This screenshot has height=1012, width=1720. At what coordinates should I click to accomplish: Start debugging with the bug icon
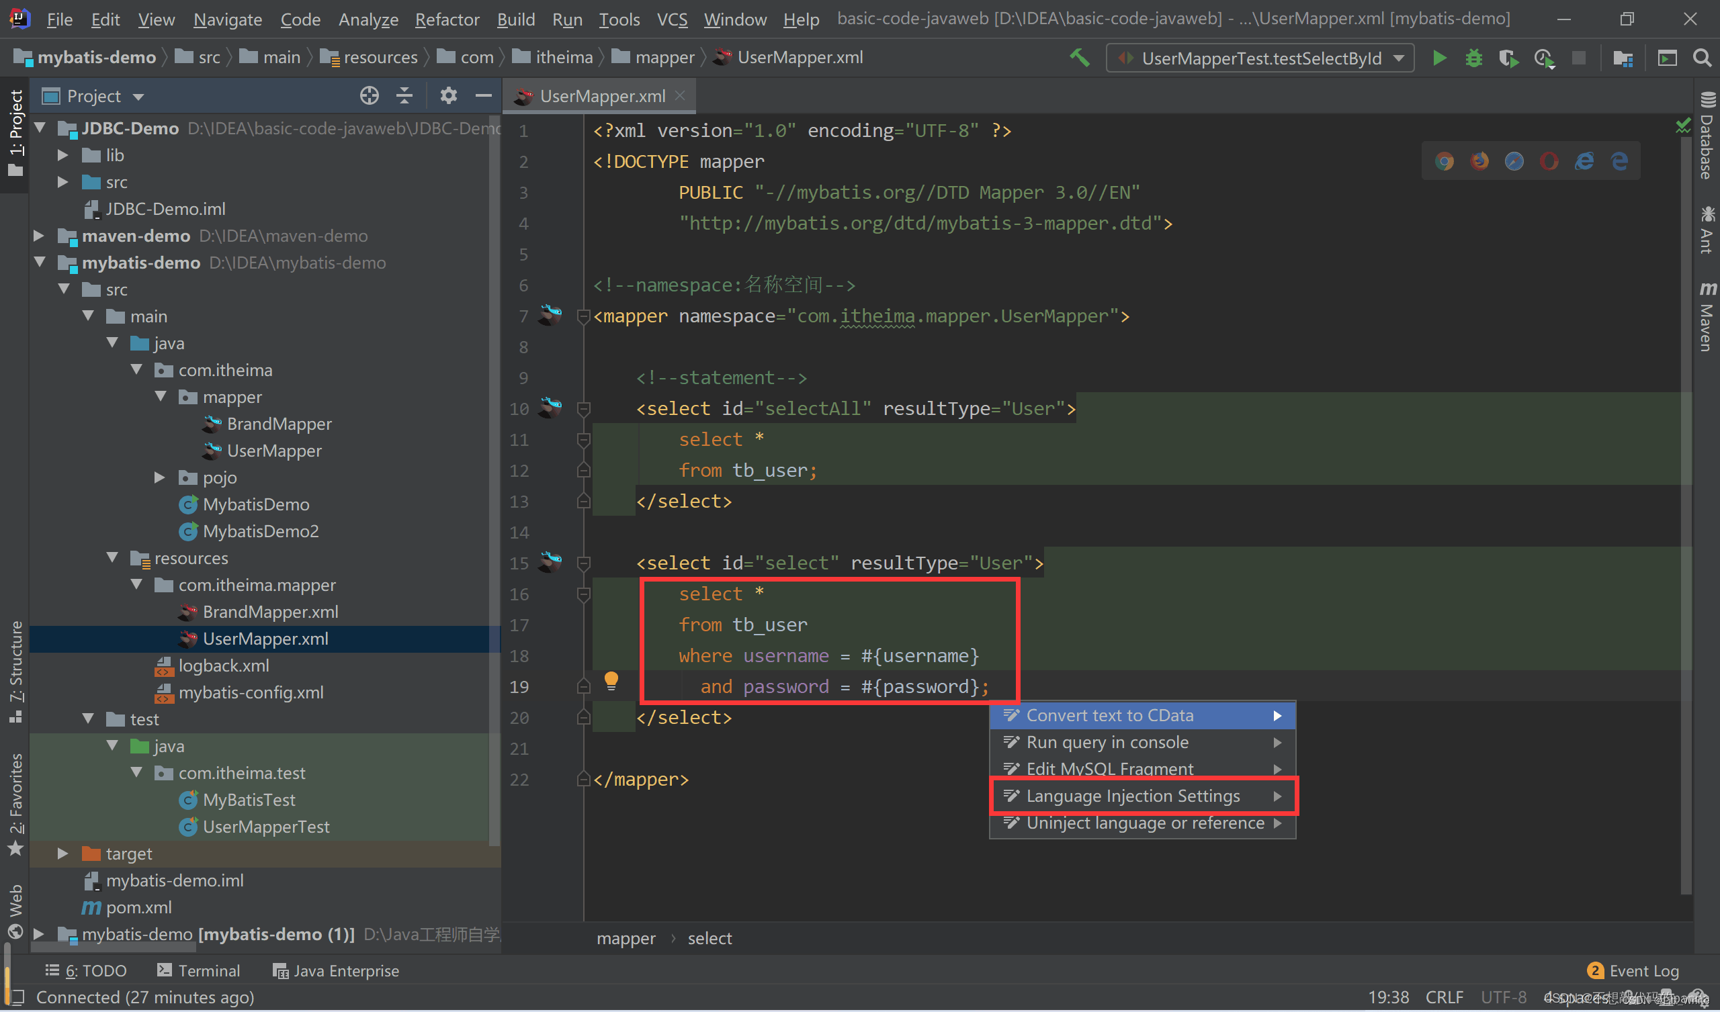coord(1473,58)
